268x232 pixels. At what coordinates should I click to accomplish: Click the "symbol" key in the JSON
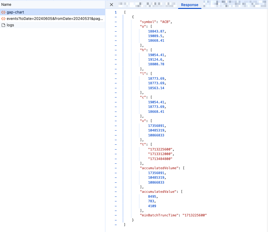tap(147, 22)
